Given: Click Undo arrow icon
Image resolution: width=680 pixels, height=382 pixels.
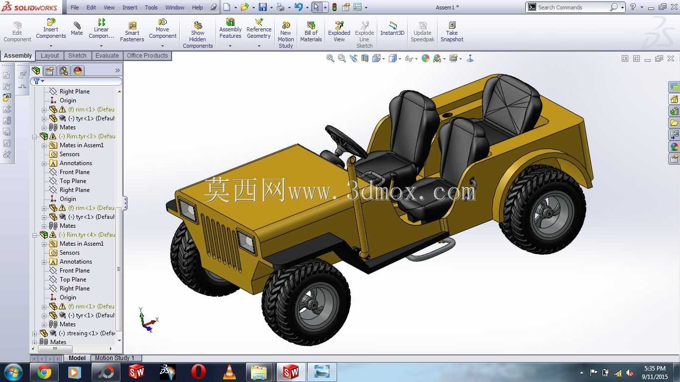Looking at the screenshot, I should pos(298,7).
